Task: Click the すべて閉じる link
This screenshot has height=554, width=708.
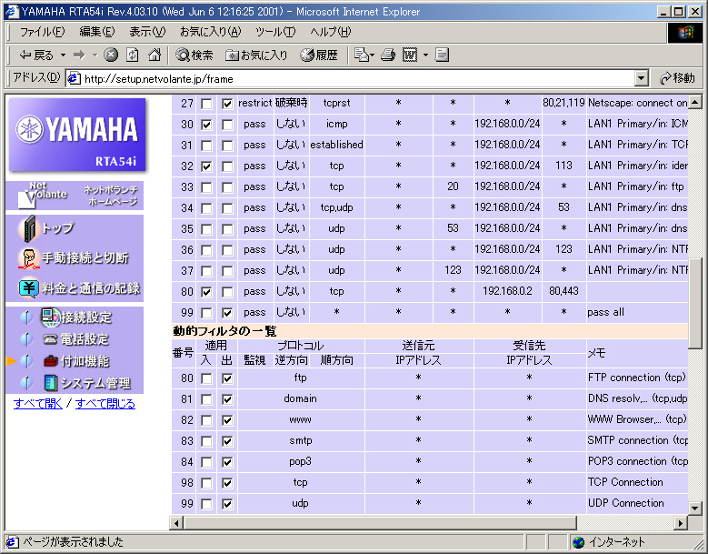Action: tap(105, 404)
